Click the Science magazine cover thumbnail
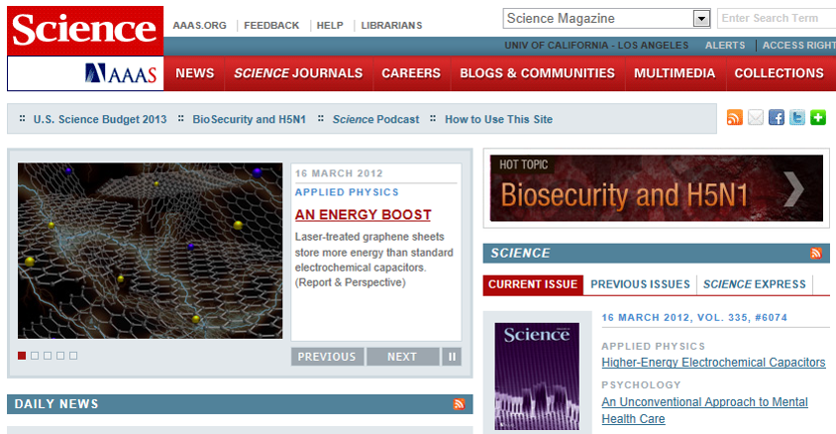The width and height of the screenshot is (836, 434). coord(537,377)
